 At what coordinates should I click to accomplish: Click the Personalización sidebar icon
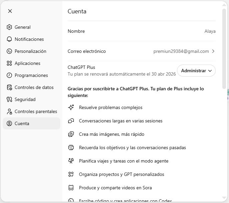(x=9, y=51)
